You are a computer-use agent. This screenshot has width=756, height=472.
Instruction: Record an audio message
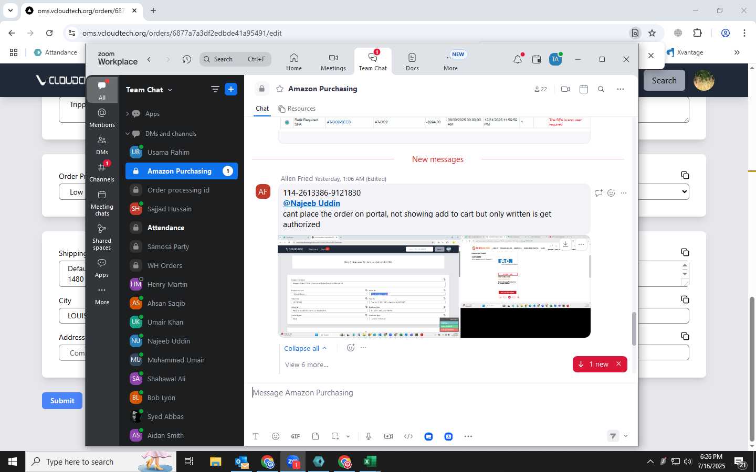click(x=369, y=436)
